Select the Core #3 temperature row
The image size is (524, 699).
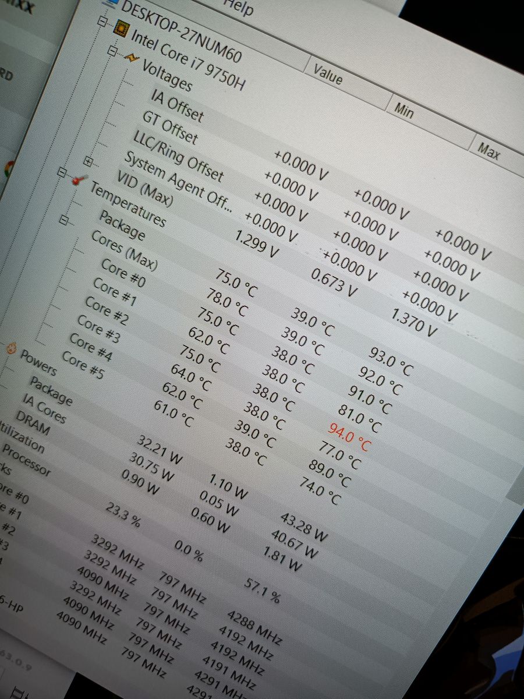[98, 329]
